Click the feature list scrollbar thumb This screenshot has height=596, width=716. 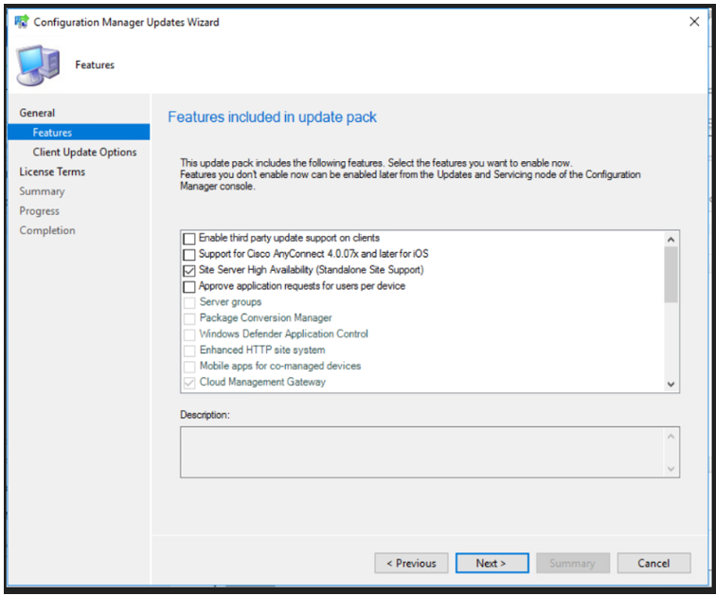671,275
